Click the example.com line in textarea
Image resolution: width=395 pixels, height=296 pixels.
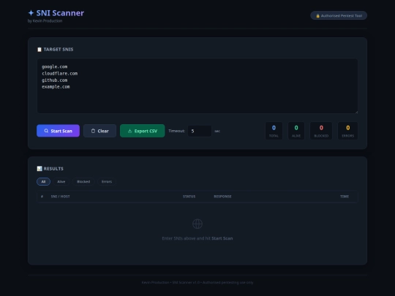[x=56, y=87]
